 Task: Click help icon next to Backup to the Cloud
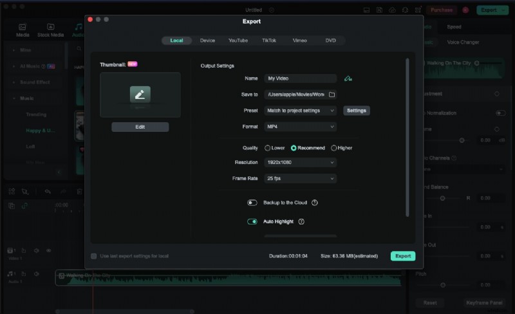(315, 203)
